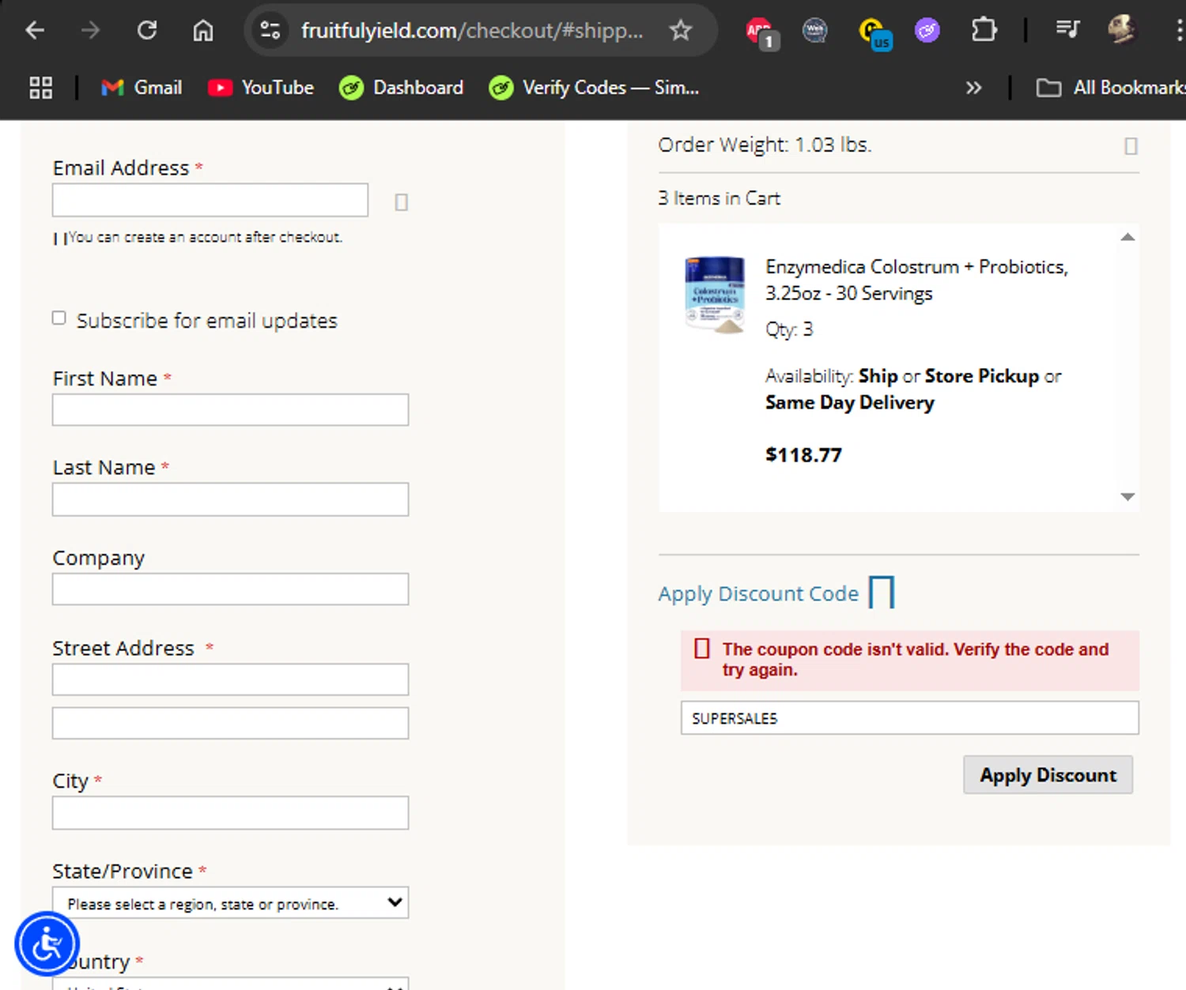Open the Verify Codes bookmark
Image resolution: width=1186 pixels, height=990 pixels.
coord(594,88)
